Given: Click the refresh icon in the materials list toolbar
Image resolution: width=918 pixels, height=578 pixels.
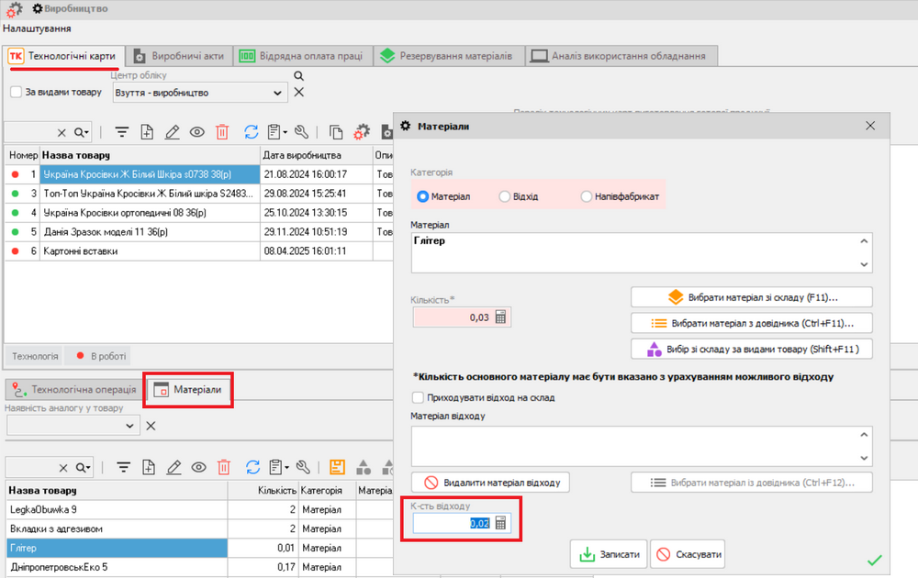Looking at the screenshot, I should [252, 467].
